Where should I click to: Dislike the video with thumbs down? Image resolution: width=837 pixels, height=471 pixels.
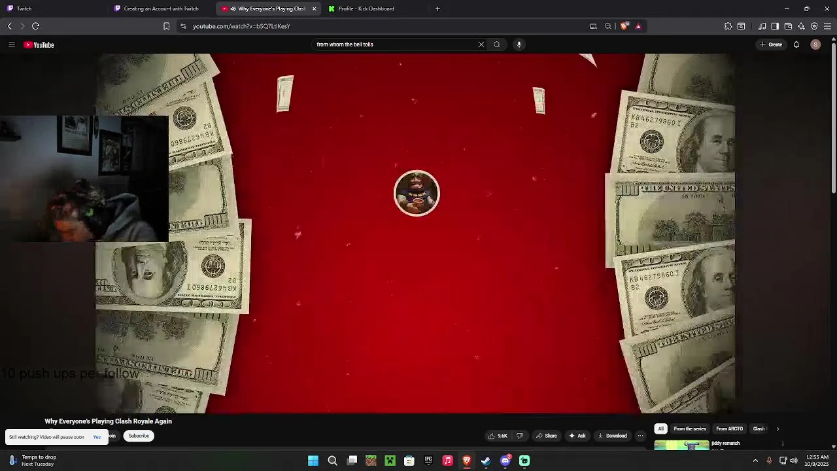click(520, 436)
